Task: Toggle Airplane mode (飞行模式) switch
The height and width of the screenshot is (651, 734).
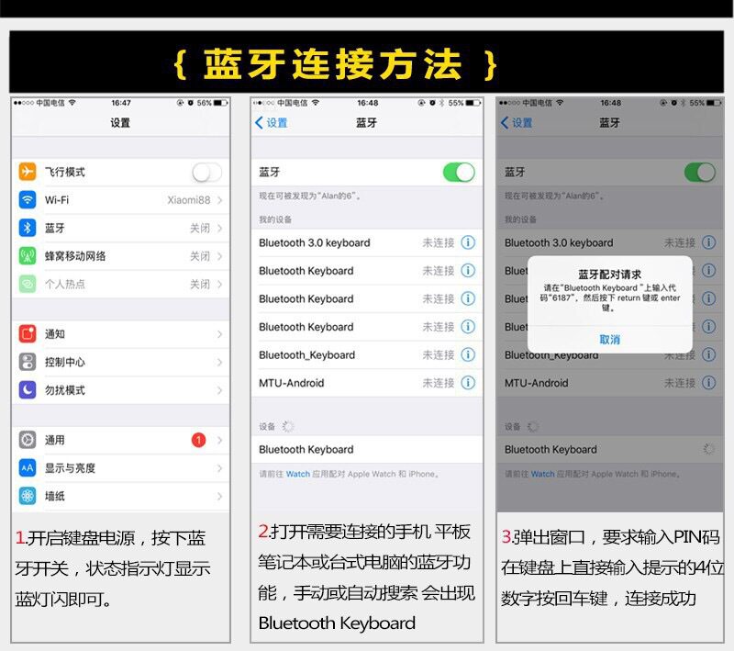Action: tap(207, 173)
